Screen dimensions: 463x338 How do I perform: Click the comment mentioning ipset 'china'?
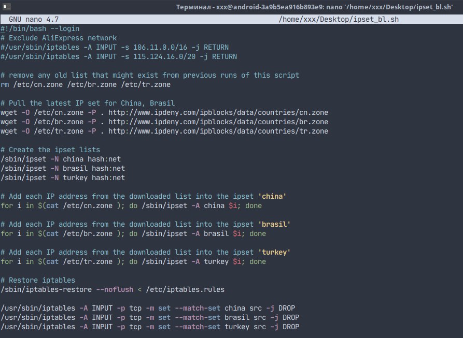click(144, 197)
